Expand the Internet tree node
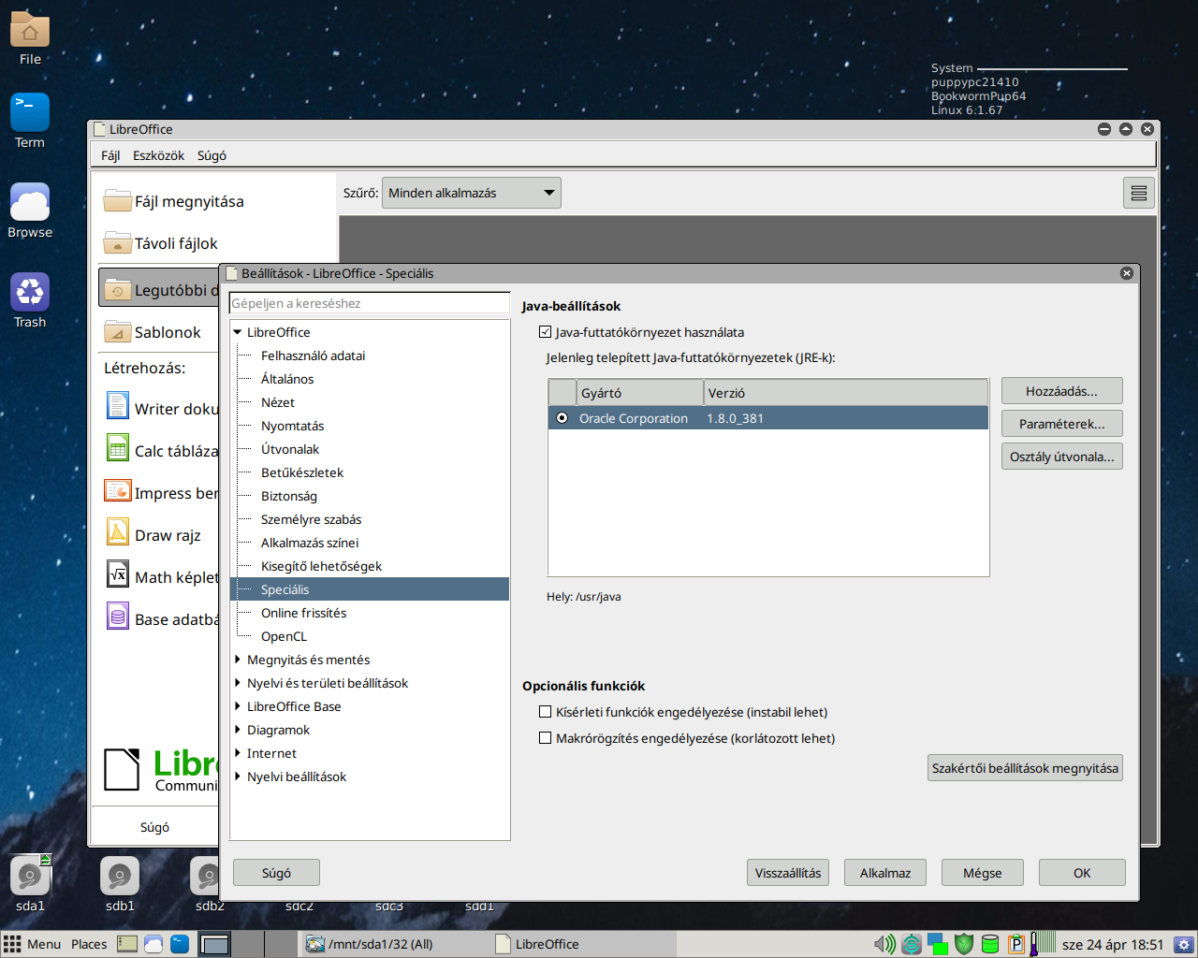Screen dimensions: 1198x958 (238, 753)
